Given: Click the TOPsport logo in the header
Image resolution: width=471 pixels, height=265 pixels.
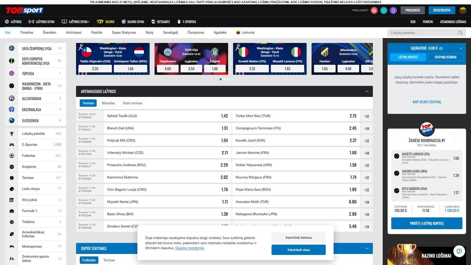Looking at the screenshot, I should 24,10.
